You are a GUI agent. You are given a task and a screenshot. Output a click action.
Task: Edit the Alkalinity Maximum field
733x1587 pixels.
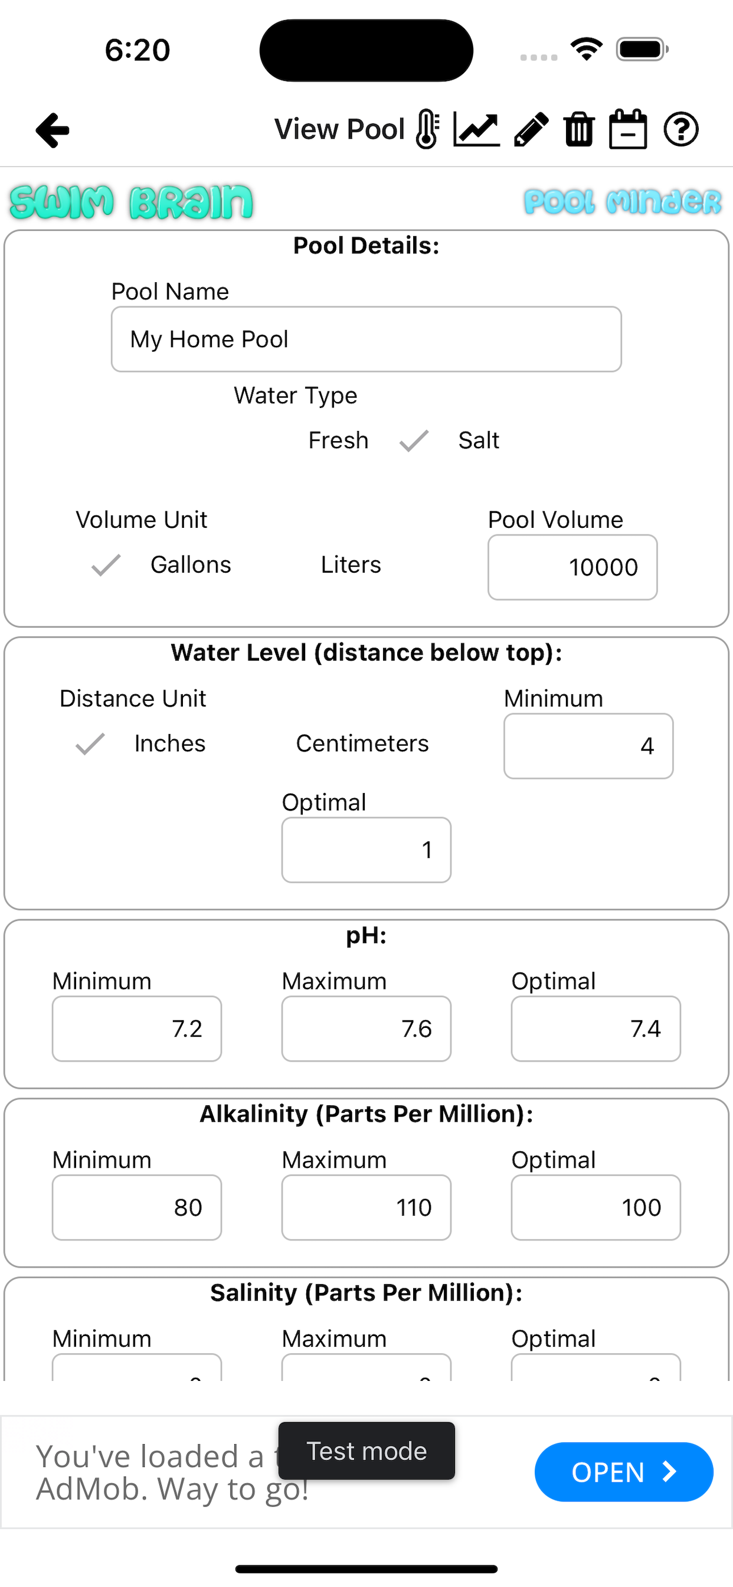pyautogui.click(x=366, y=1207)
